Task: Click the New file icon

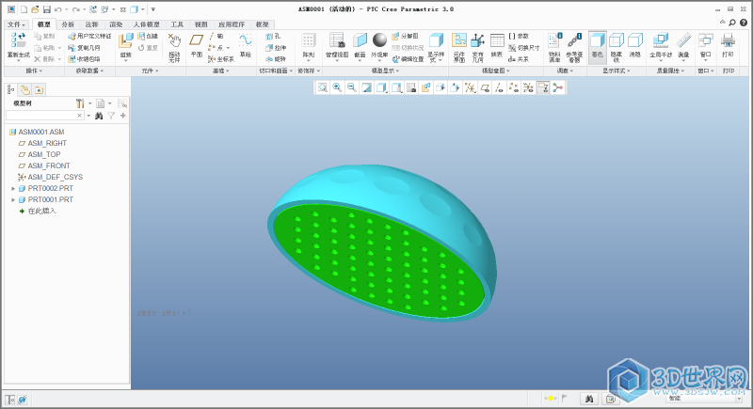Action: coord(24,9)
